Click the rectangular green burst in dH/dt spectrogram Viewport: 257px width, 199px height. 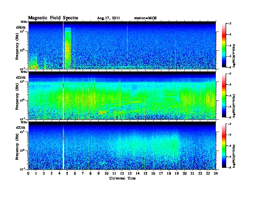pos(68,48)
